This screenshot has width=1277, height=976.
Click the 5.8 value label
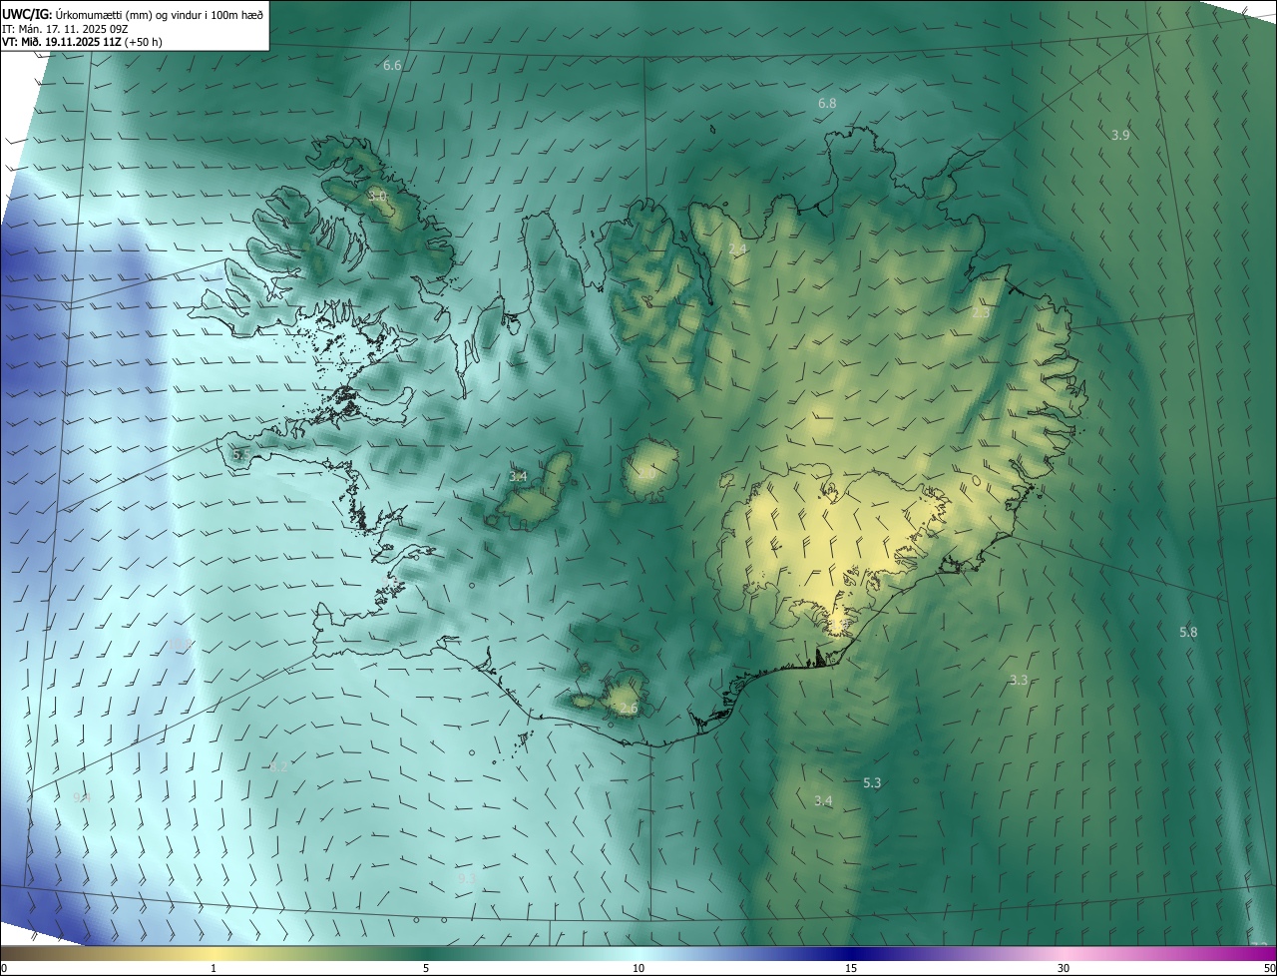(1188, 632)
